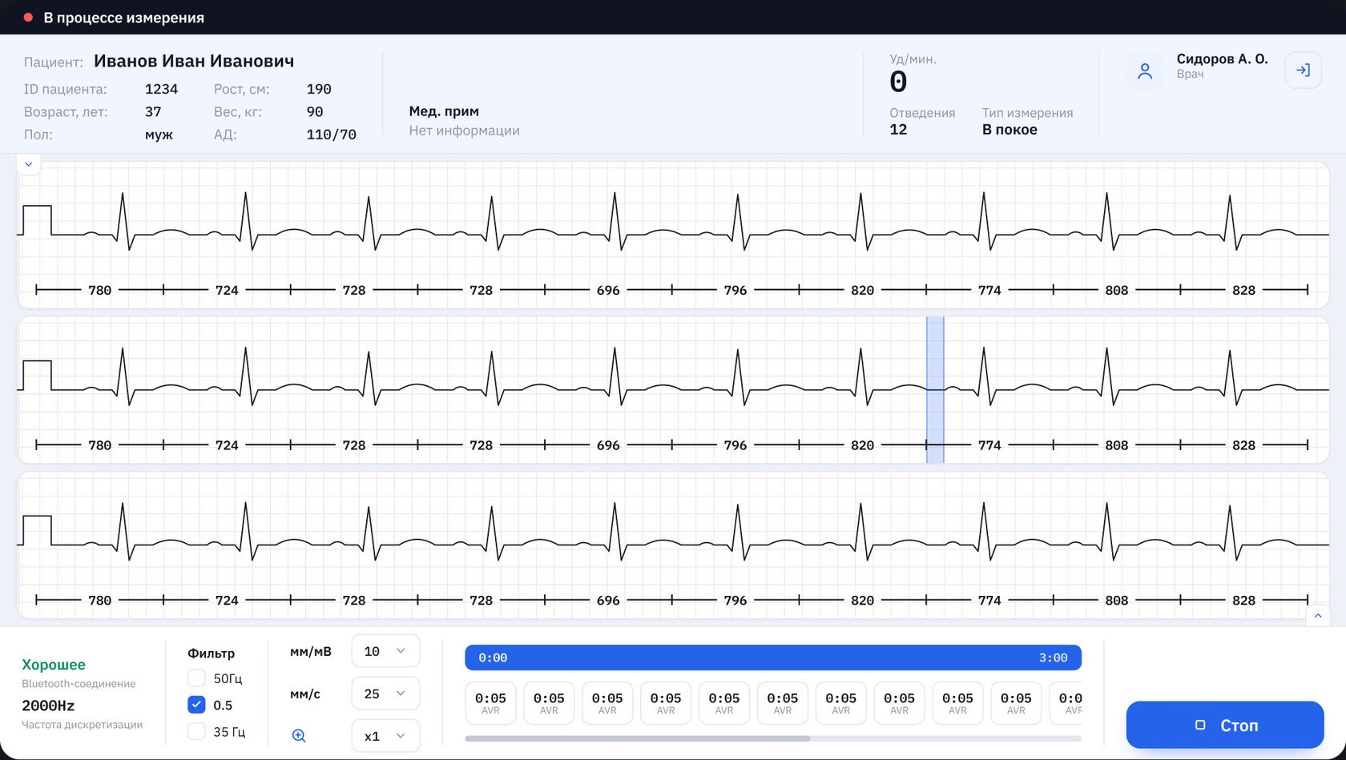Click the horizontal scrollbar under segments
This screenshot has width=1346, height=760.
(x=637, y=738)
